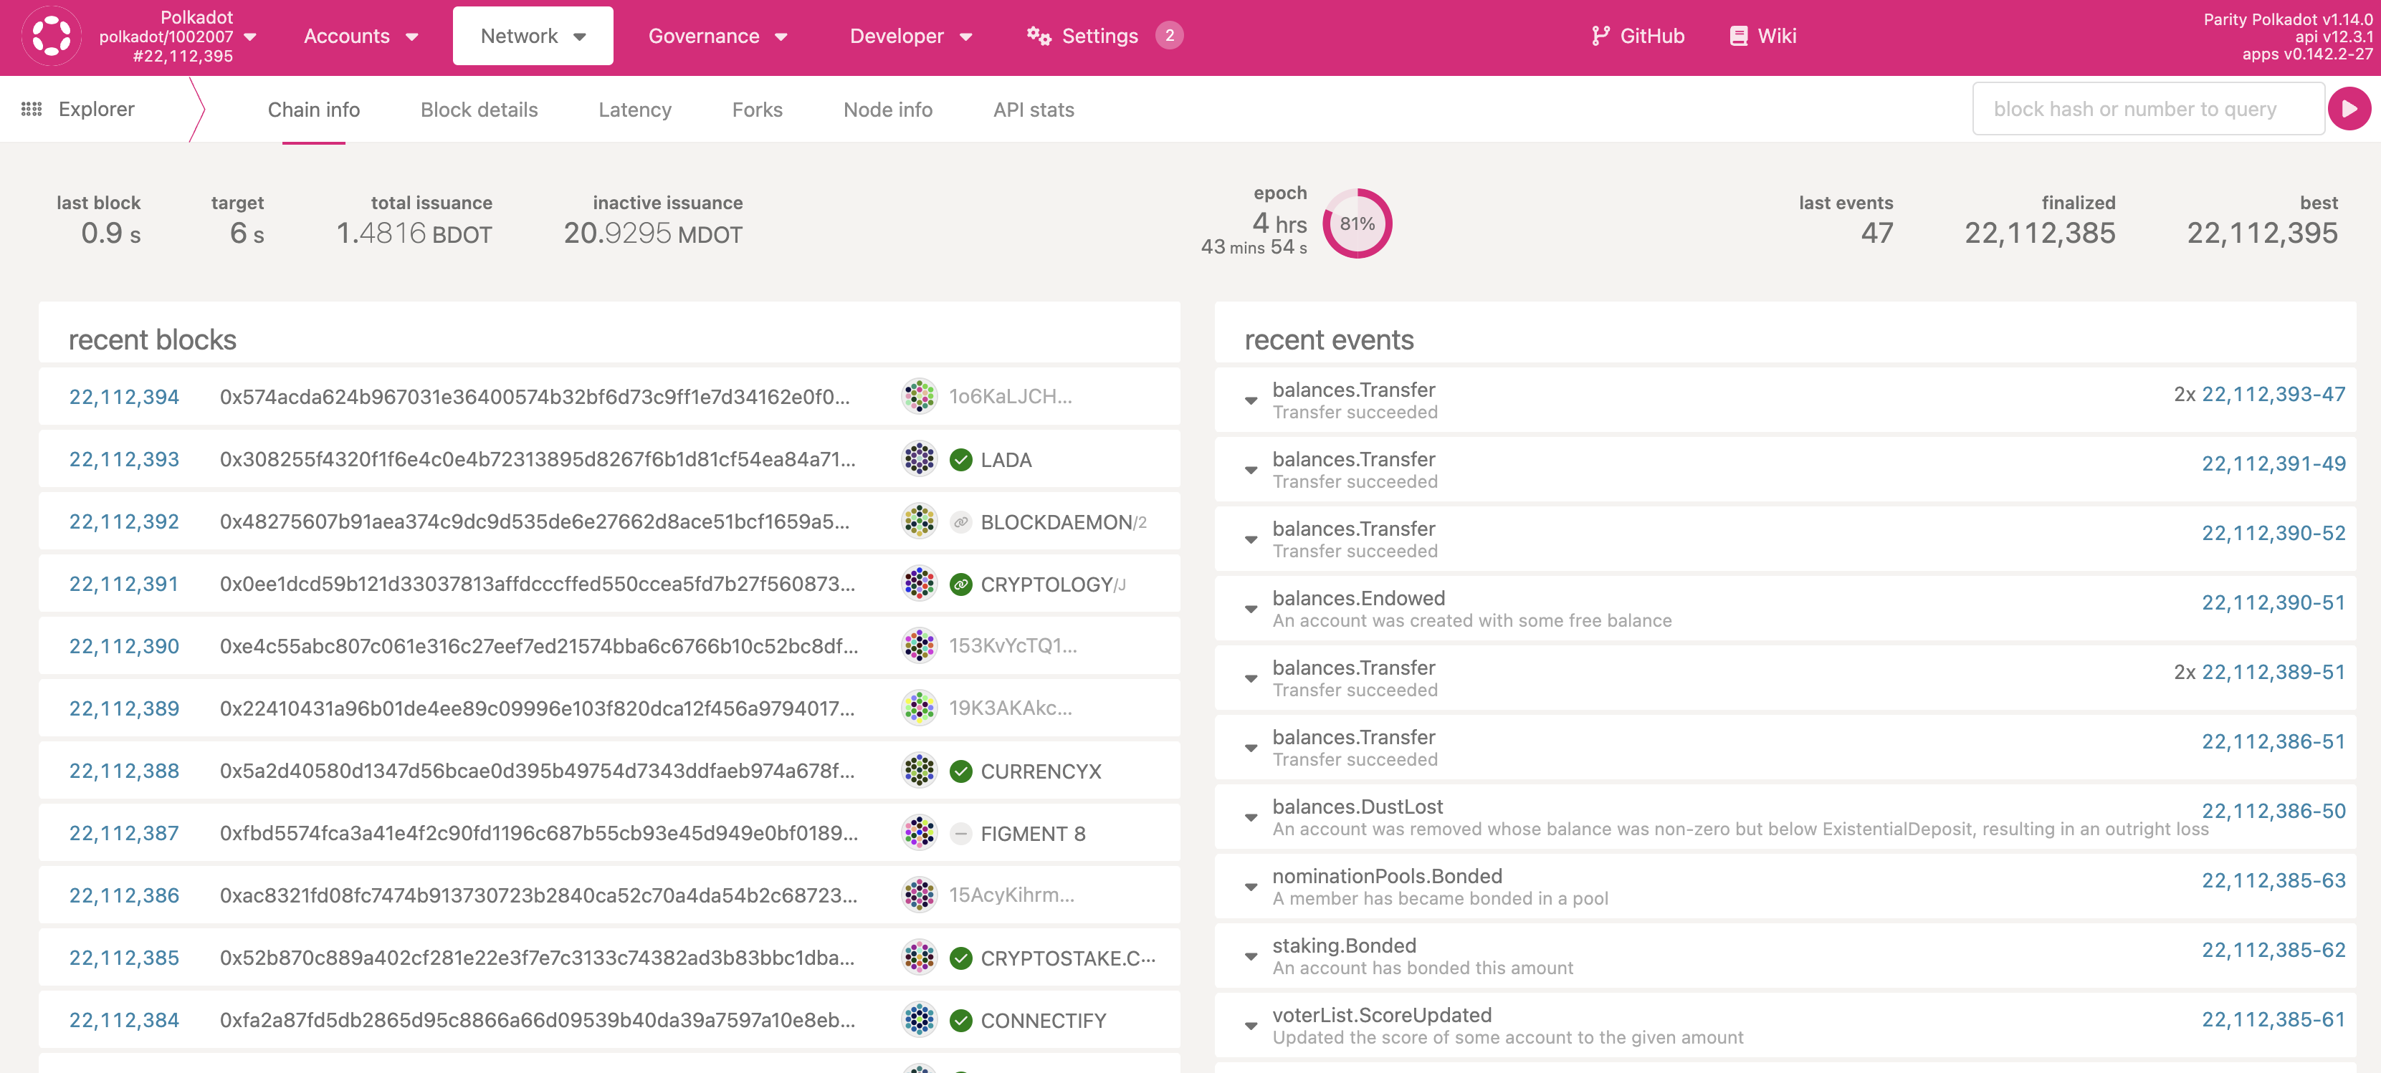
Task: Click the green verified badge beside CURRENCYX
Action: 961,771
